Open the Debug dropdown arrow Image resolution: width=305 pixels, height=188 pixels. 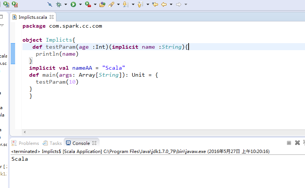(66, 4)
